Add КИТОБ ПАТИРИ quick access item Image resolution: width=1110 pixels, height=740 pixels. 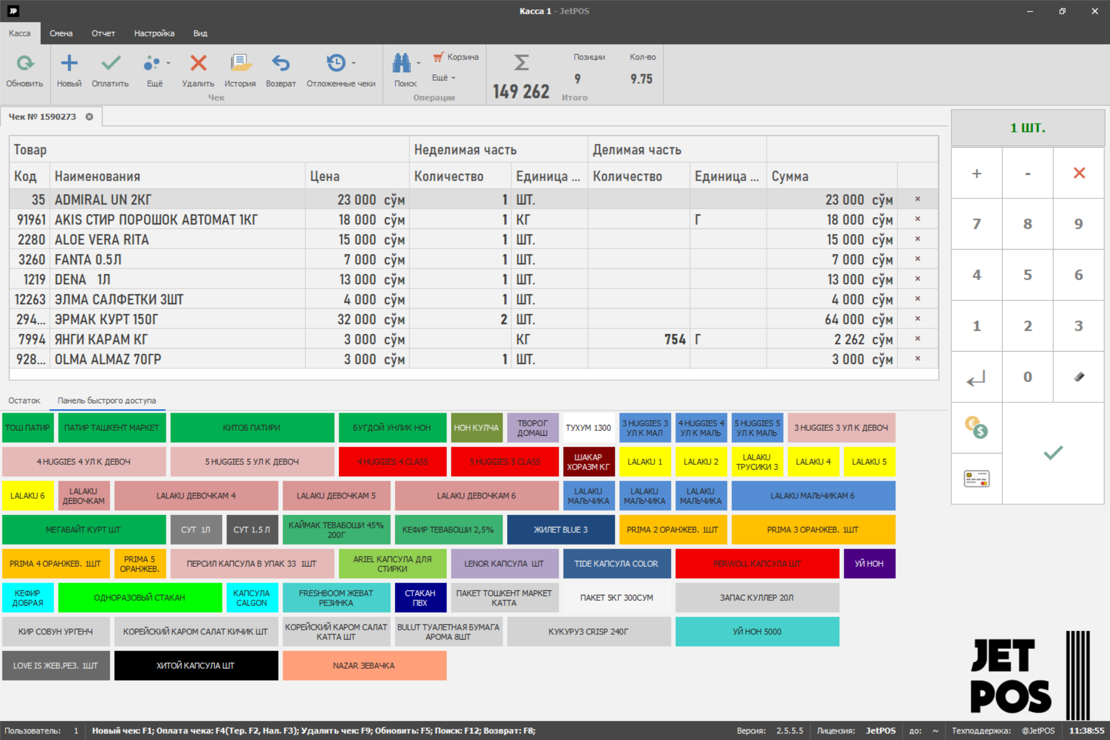point(252,427)
